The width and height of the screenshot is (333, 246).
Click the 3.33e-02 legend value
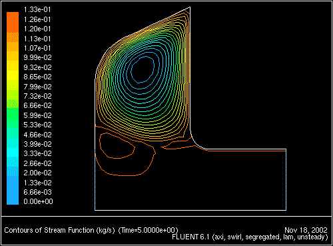click(37, 153)
